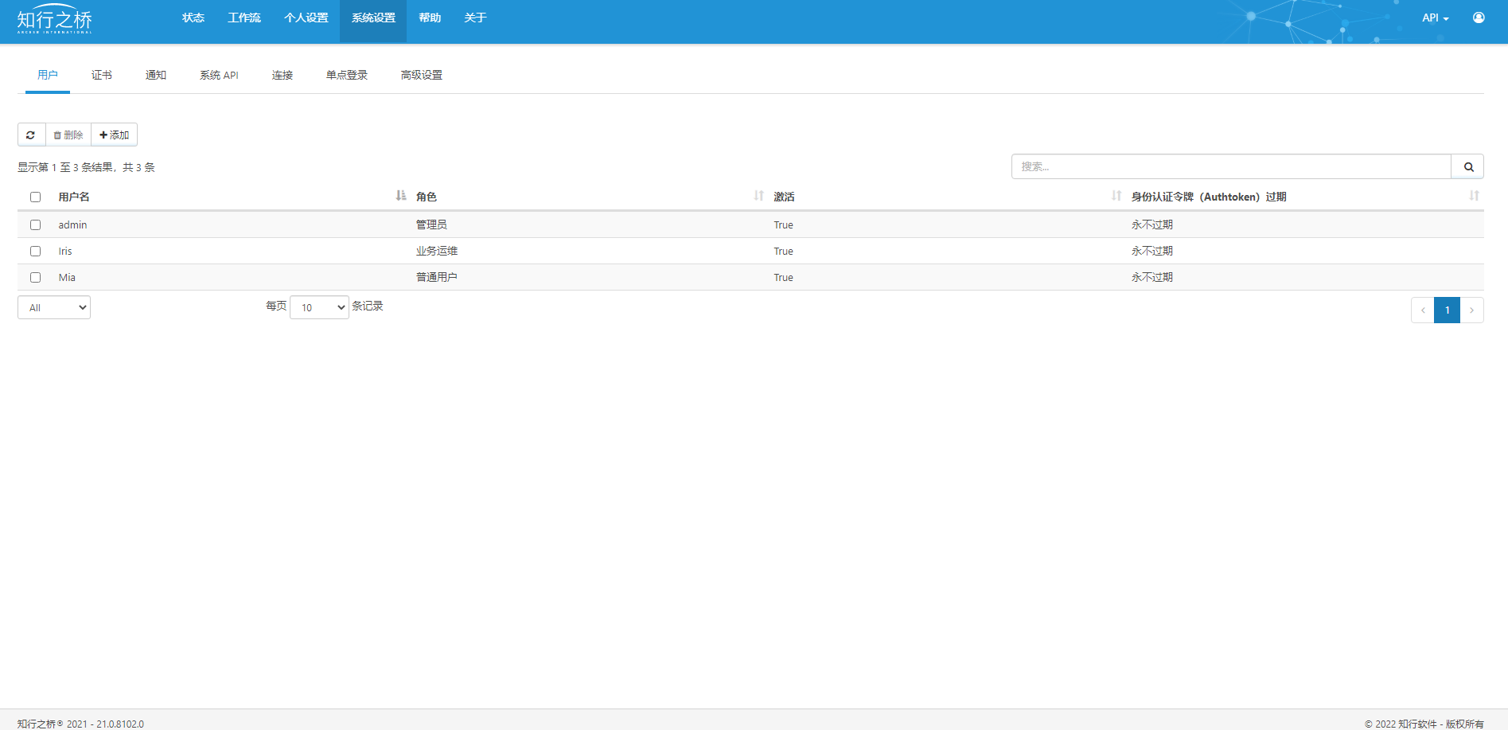Open the 工作流 menu

coord(244,18)
